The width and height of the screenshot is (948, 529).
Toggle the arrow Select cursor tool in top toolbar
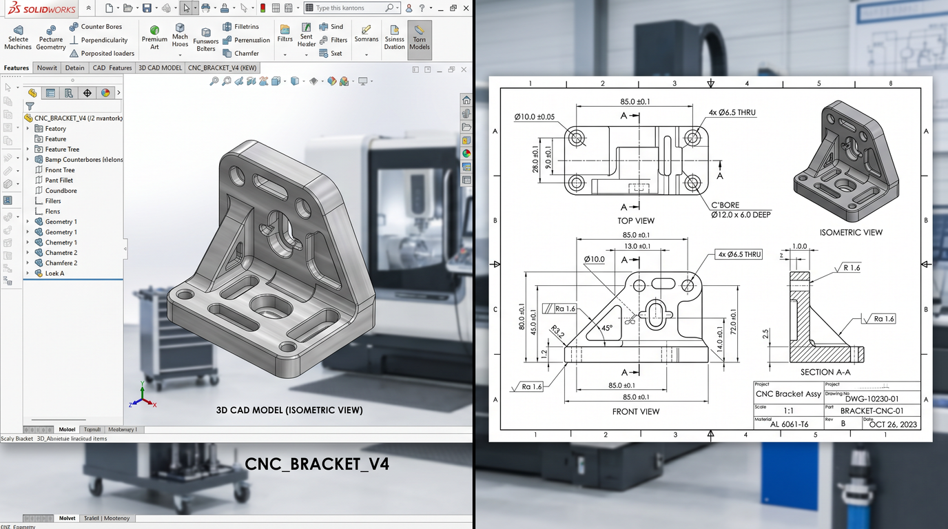click(185, 8)
